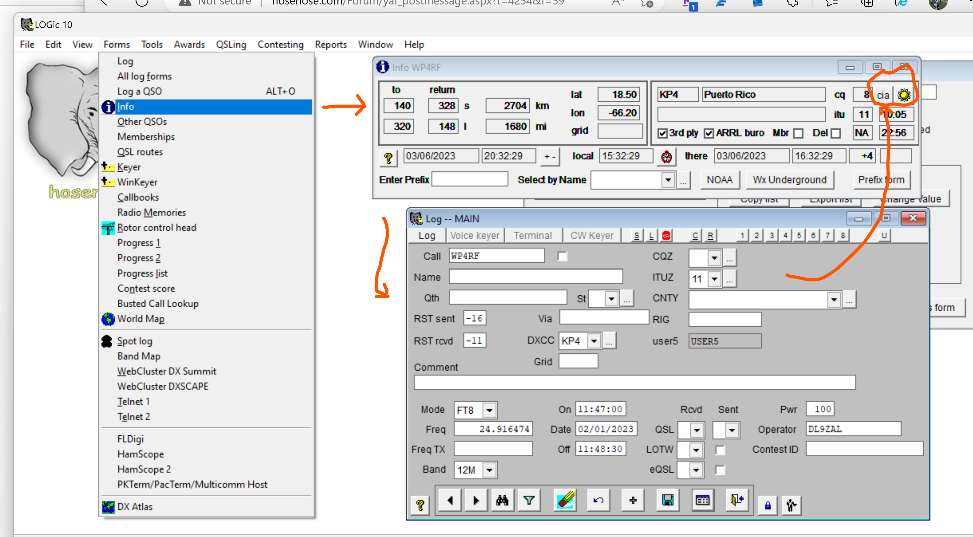973x537 pixels.
Task: Expand the Select by Name dropdown
Action: (x=668, y=180)
